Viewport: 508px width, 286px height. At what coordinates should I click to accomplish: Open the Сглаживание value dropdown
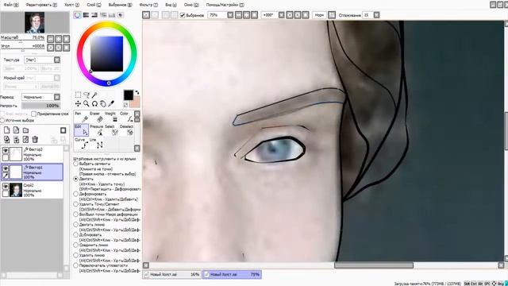pyautogui.click(x=376, y=15)
